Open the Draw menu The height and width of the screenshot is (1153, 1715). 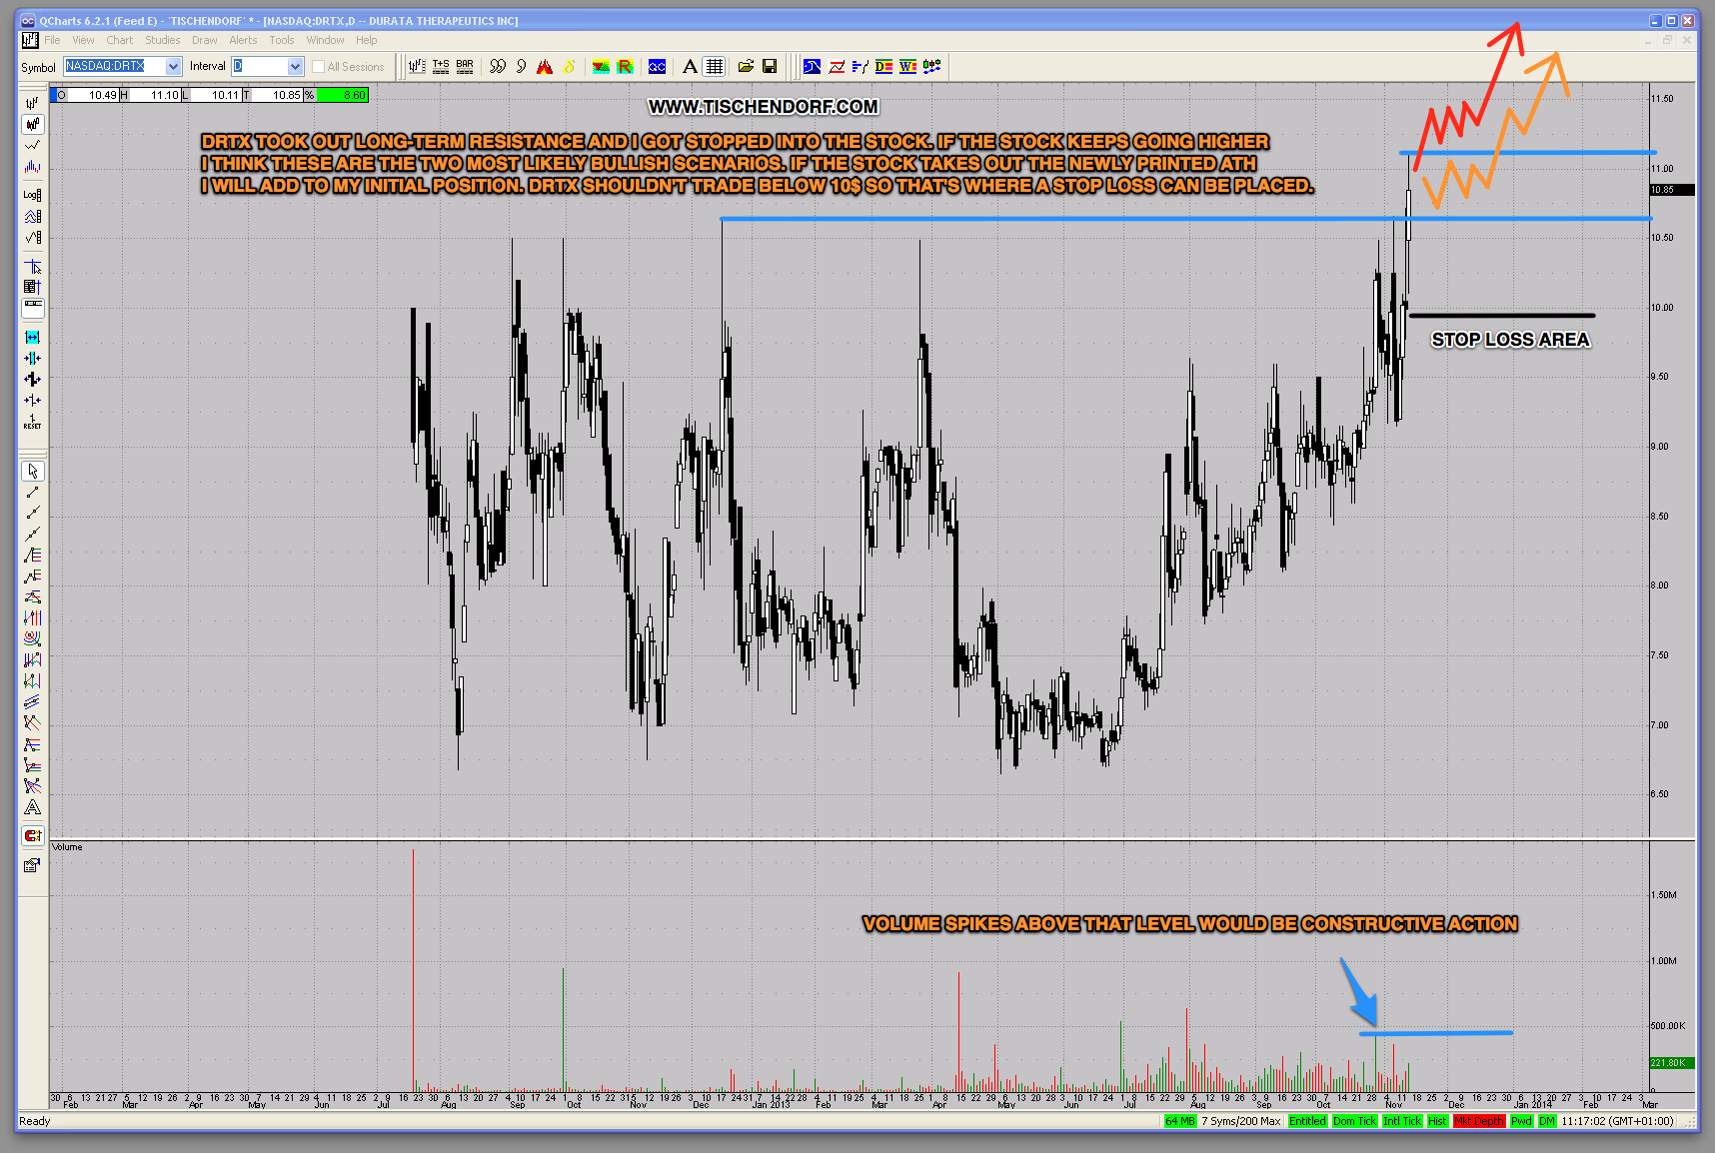click(x=204, y=40)
